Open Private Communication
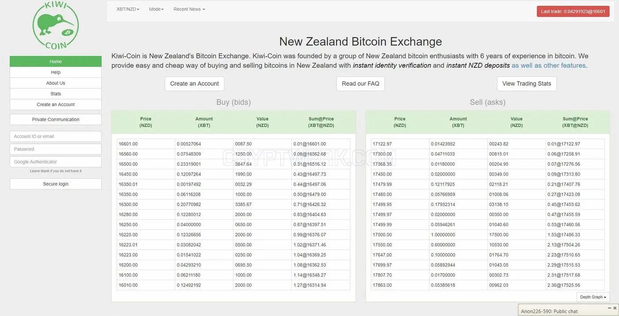The image size is (619, 316). pyautogui.click(x=56, y=119)
